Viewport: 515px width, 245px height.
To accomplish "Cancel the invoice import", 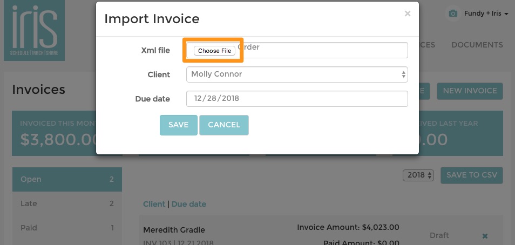I will click(x=224, y=125).
